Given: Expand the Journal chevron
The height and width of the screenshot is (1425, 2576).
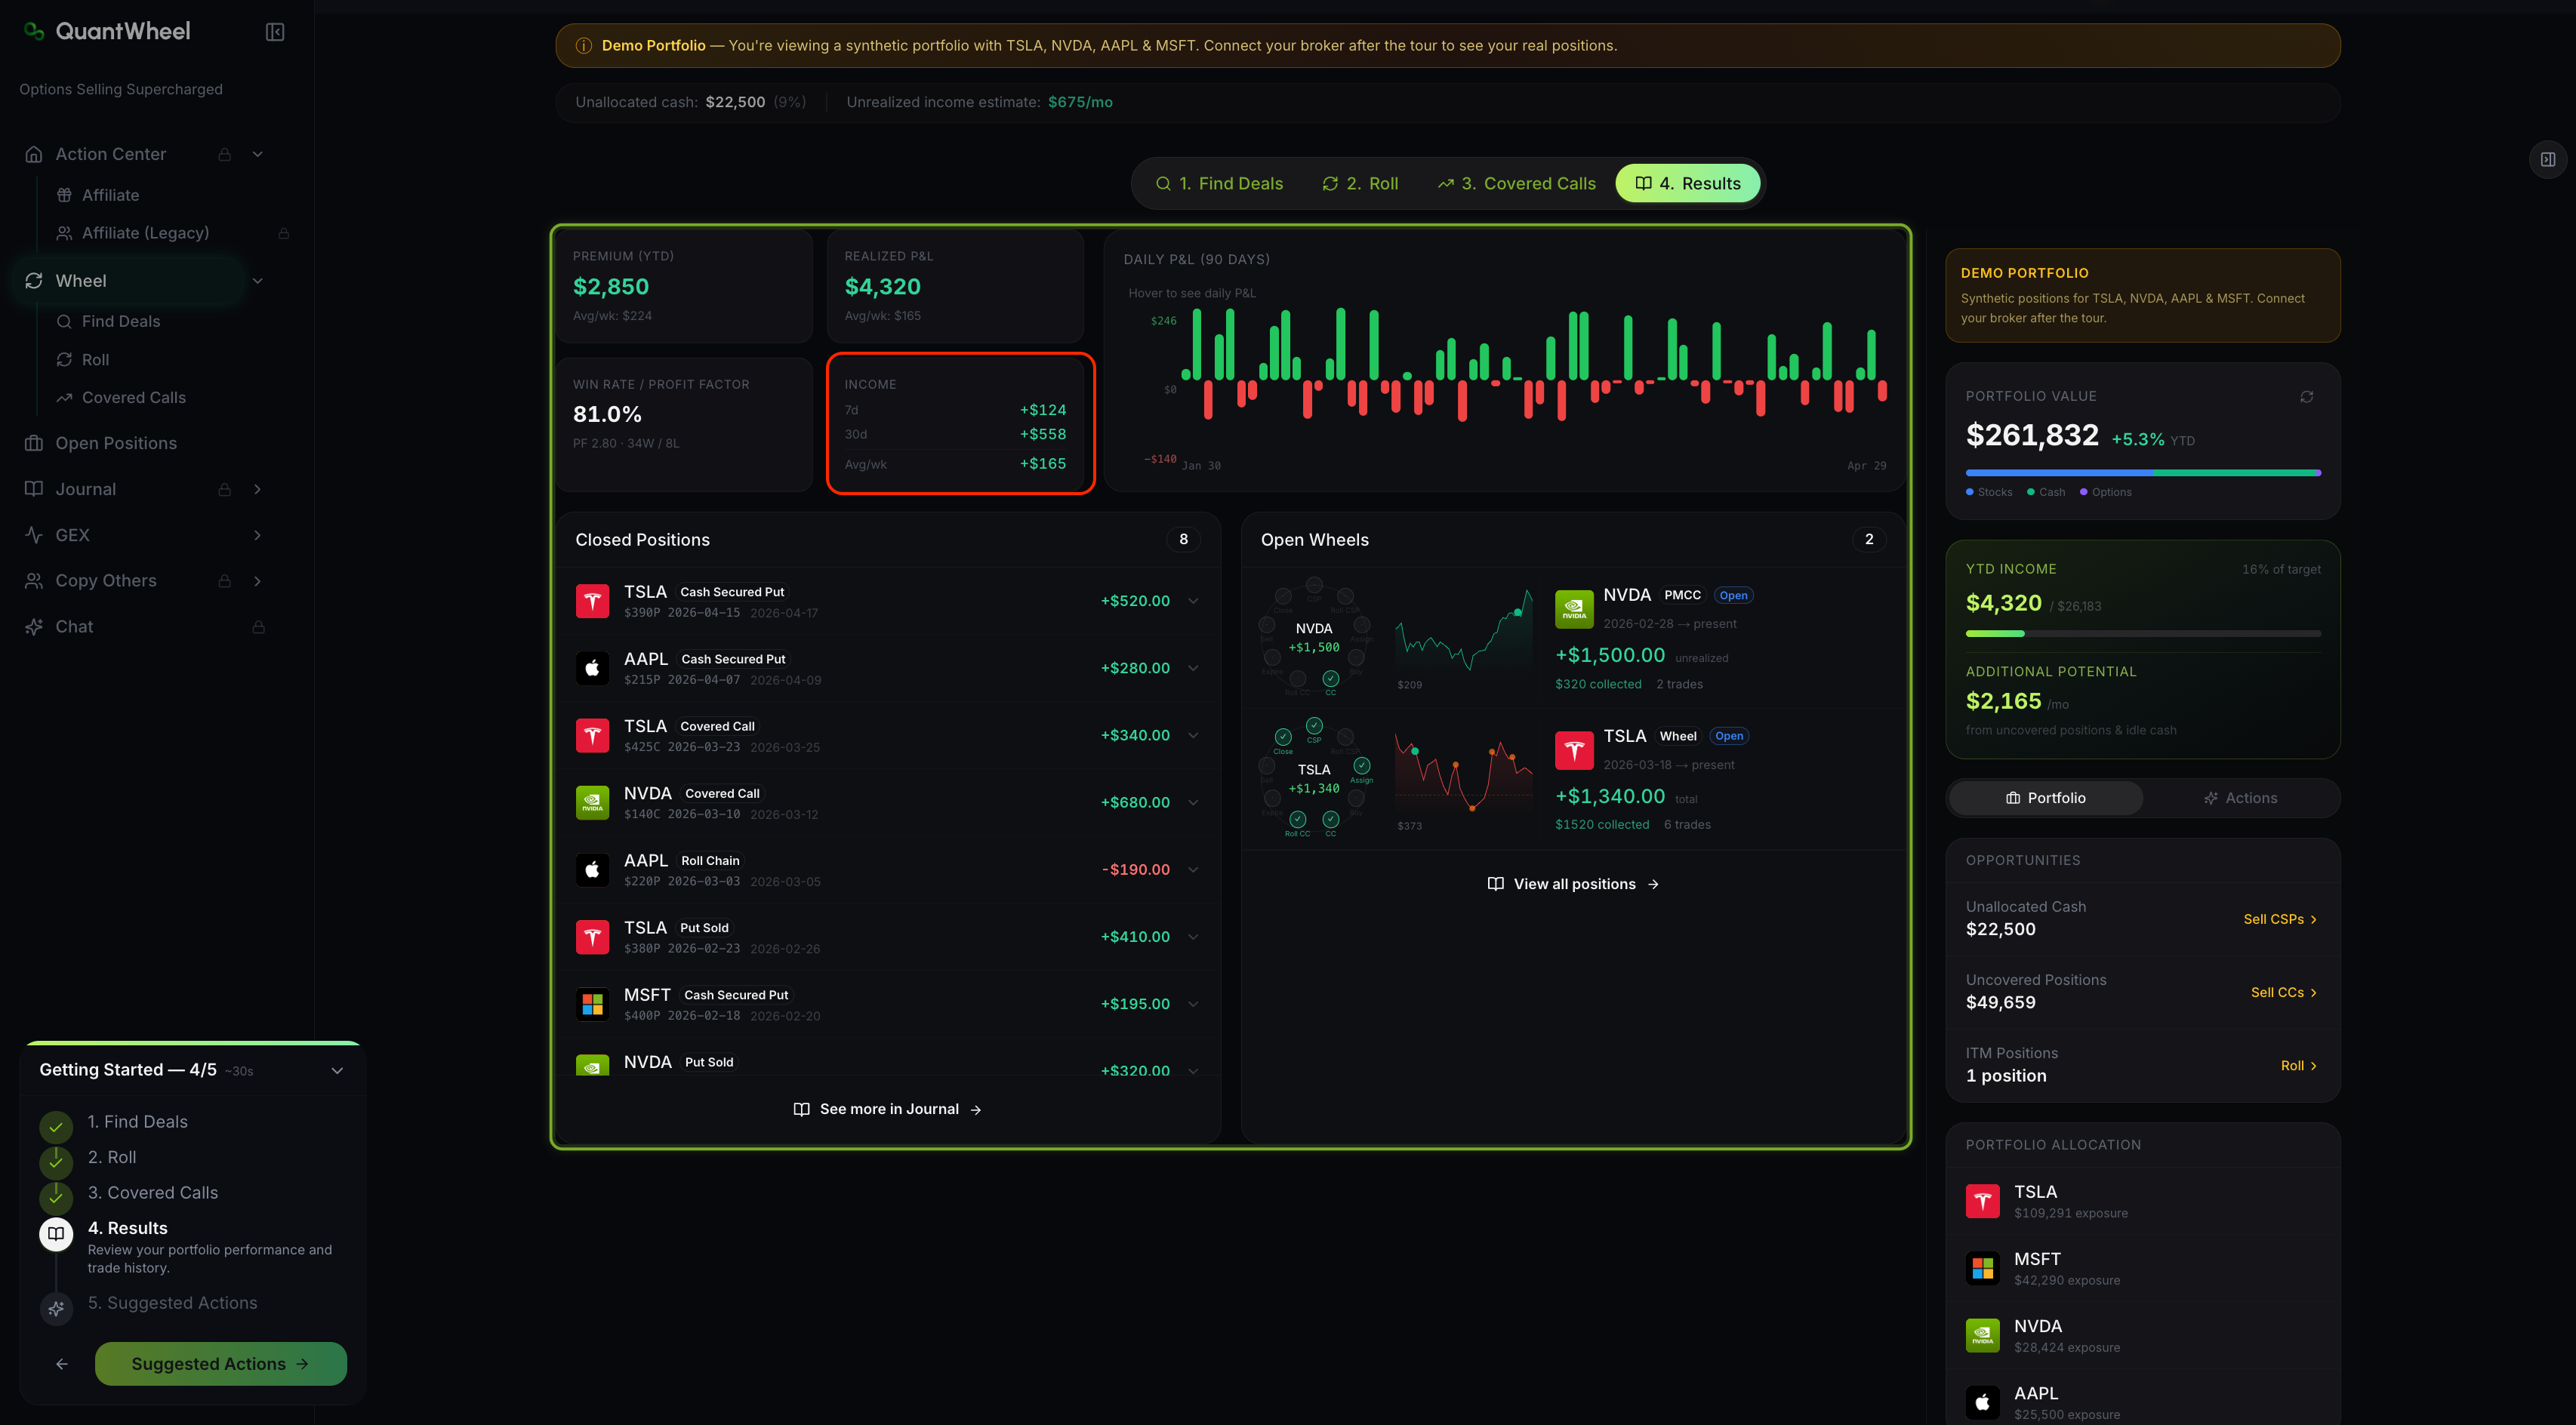Looking at the screenshot, I should pos(258,489).
